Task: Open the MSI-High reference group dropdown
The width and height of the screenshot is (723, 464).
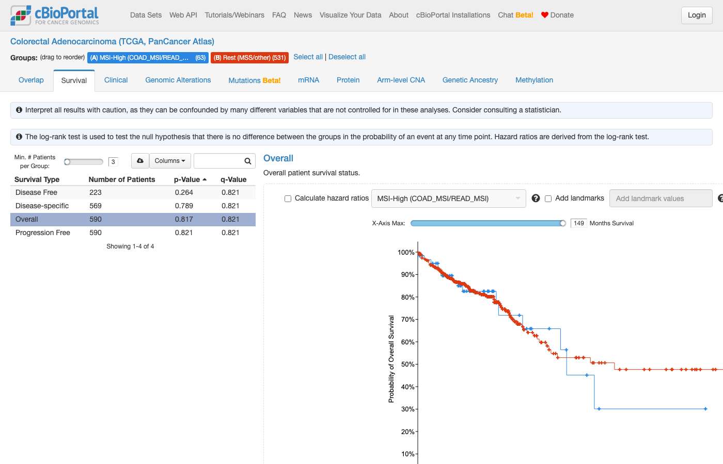Action: tap(448, 198)
